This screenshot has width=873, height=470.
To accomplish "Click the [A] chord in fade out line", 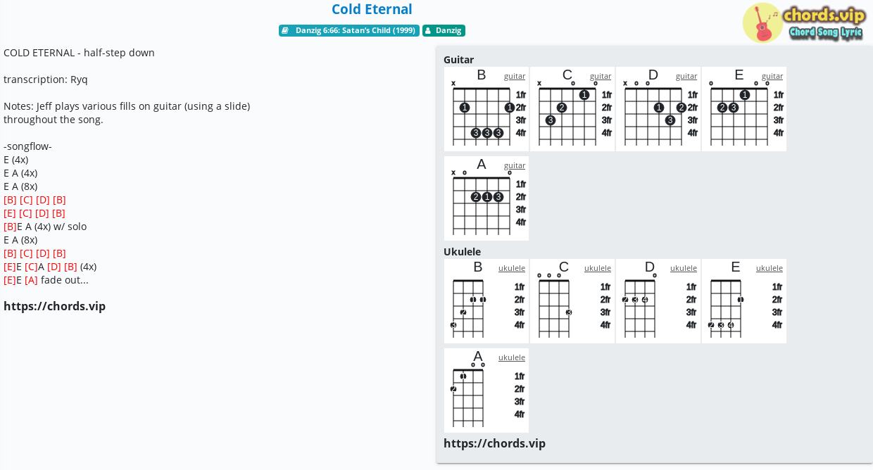I will tap(31, 280).
